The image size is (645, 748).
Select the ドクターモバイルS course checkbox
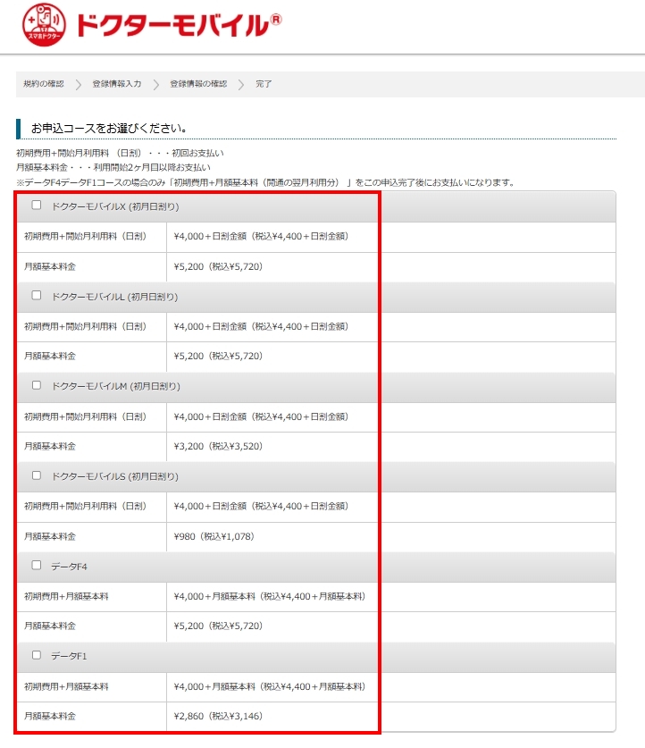[37, 475]
